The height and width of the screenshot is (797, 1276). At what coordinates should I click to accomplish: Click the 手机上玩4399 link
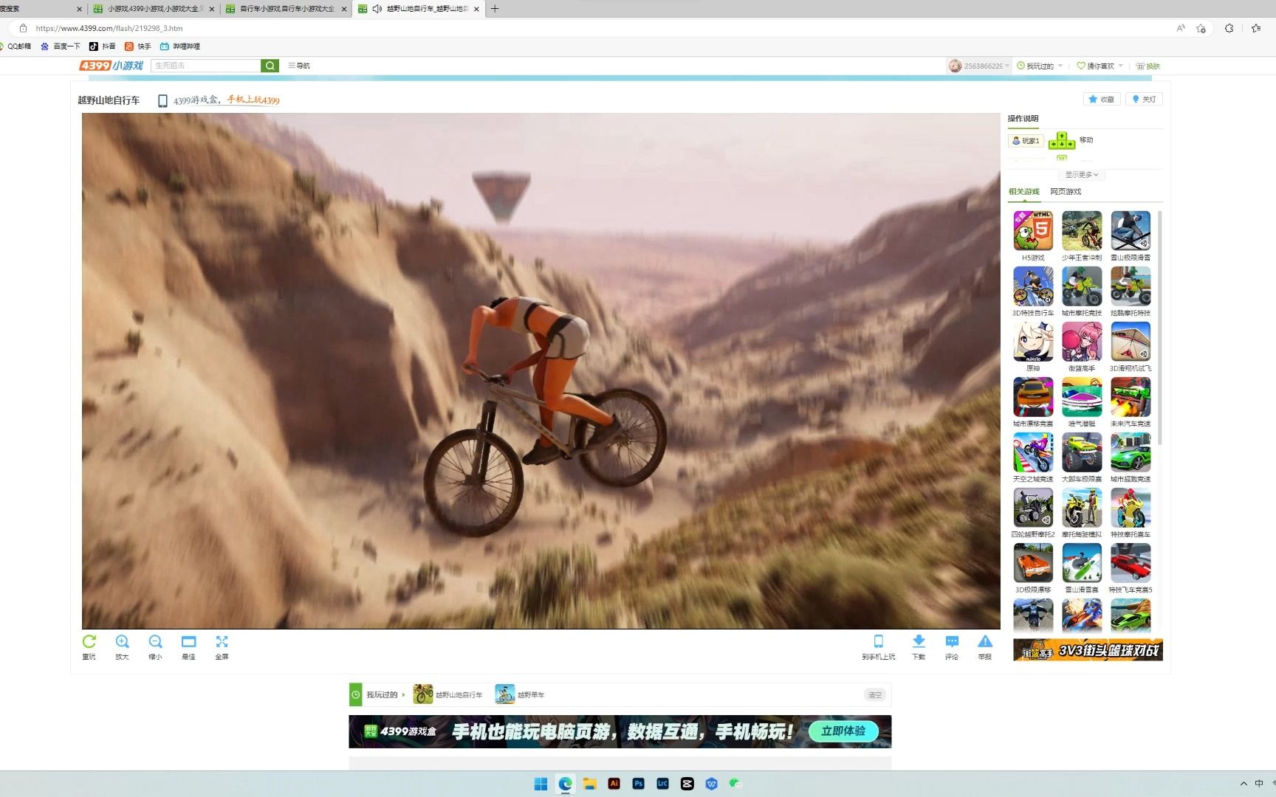click(253, 100)
